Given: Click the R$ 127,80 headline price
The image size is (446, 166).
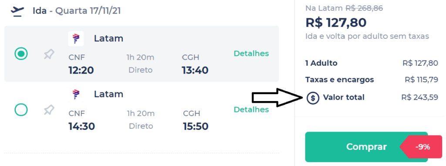Looking at the screenshot, I should click(336, 23).
